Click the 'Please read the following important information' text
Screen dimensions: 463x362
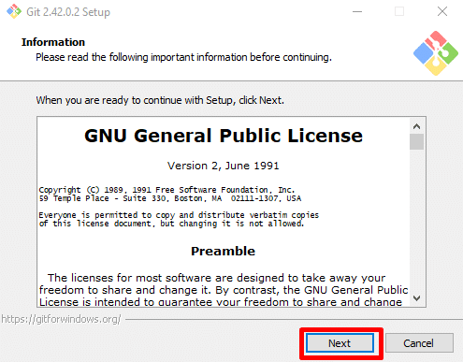click(x=183, y=57)
